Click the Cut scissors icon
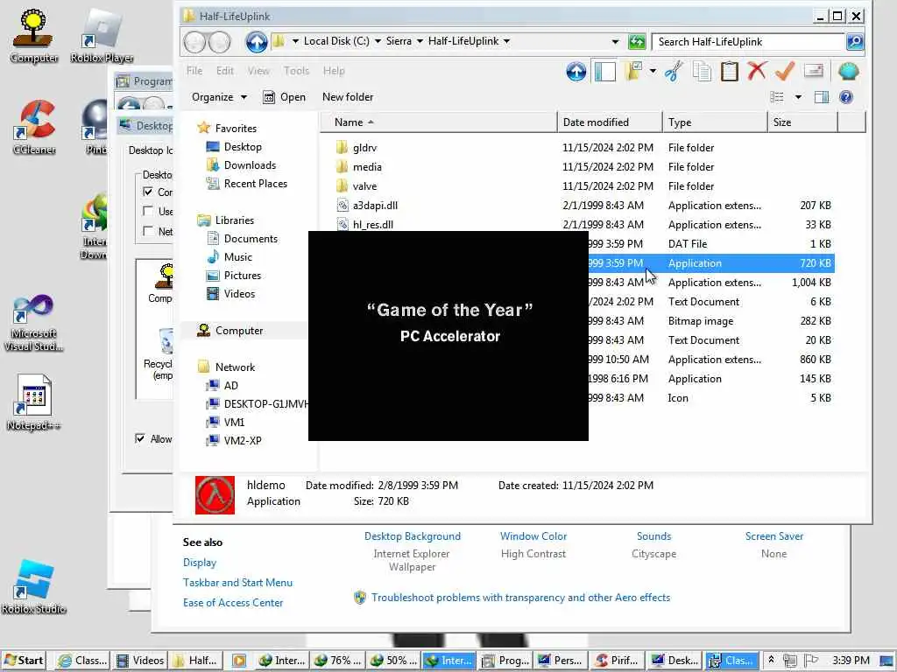Screen dimensions: 897x672 [674, 72]
